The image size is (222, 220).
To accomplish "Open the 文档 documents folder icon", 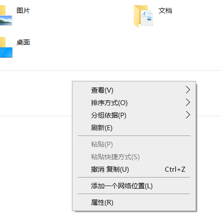I will 143,16.
